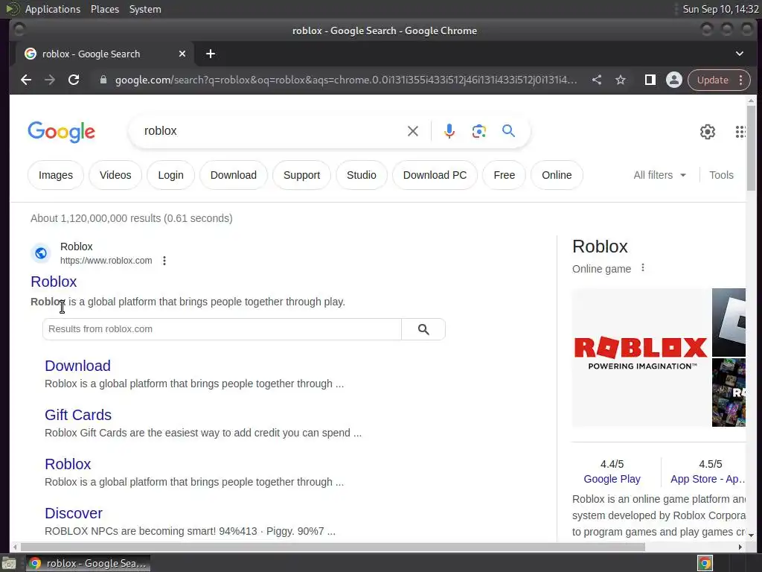
Task: View the white Roblox logo thumbnail
Action: pyautogui.click(x=729, y=322)
